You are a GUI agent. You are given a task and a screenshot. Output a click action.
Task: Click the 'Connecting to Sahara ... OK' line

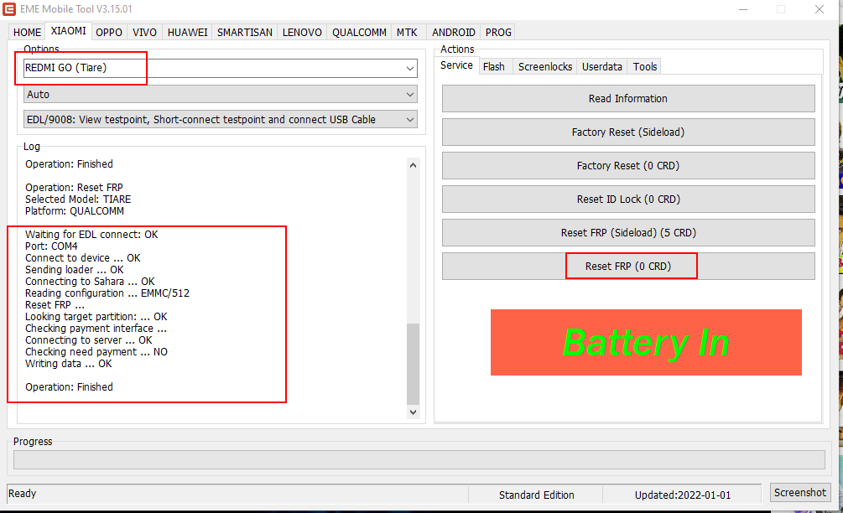[90, 282]
